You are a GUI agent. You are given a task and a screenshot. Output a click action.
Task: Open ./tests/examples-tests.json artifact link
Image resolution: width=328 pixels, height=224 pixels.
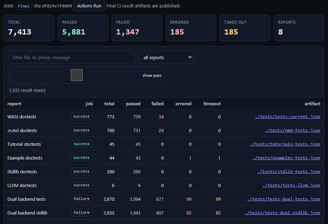coord(286,158)
